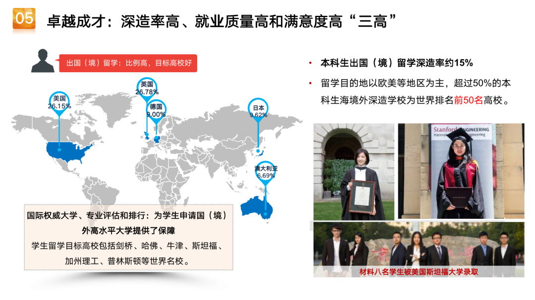535x300 pixels.
Task: Click the 德国 9.00% map pin
Action: 156,110
